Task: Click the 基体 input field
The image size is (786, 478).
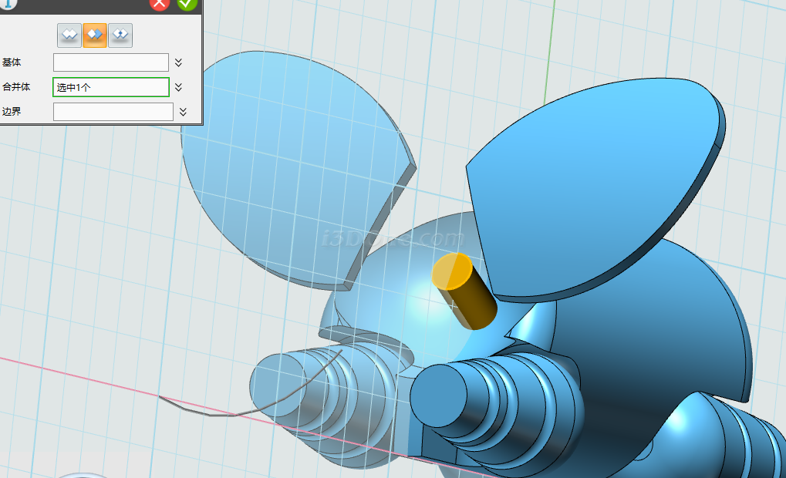Action: [x=110, y=62]
